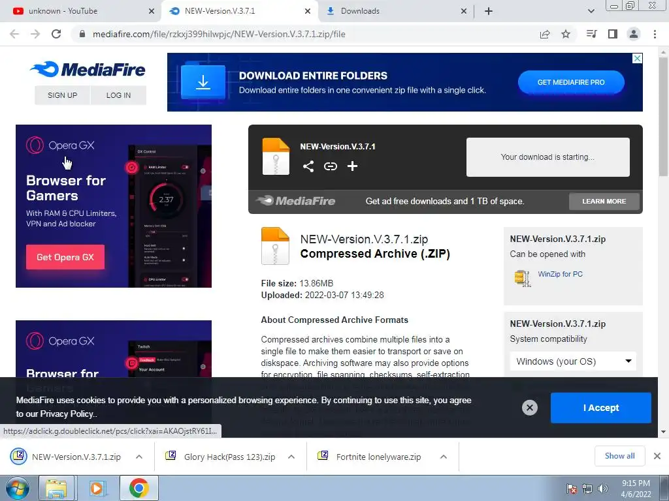Click the SIGN UP button

[x=62, y=95]
